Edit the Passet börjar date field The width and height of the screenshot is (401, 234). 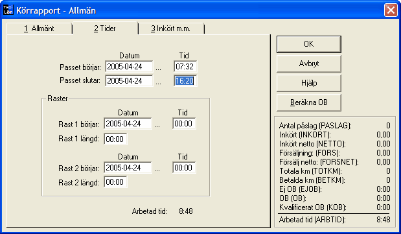tap(129, 67)
